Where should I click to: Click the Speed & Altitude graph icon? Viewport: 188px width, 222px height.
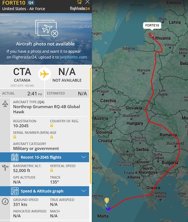(15, 191)
